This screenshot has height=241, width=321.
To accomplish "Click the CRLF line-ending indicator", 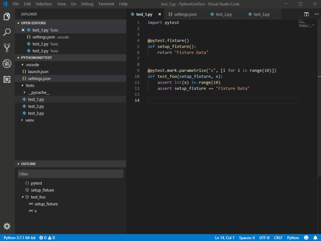I will click(278, 238).
